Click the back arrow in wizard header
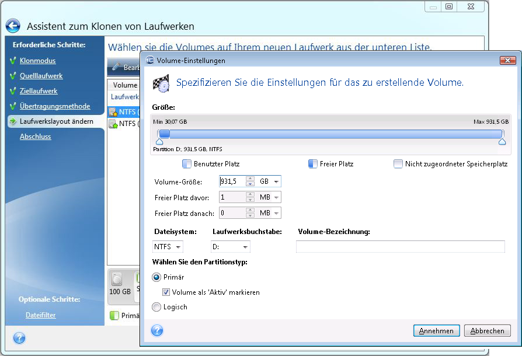 point(13,26)
